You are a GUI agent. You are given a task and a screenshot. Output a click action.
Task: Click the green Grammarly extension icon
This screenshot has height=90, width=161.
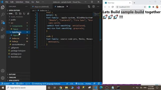[x=149, y=7]
